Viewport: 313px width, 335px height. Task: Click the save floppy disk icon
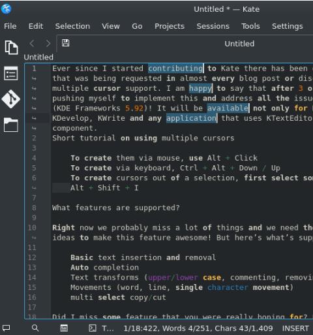[x=65, y=43]
